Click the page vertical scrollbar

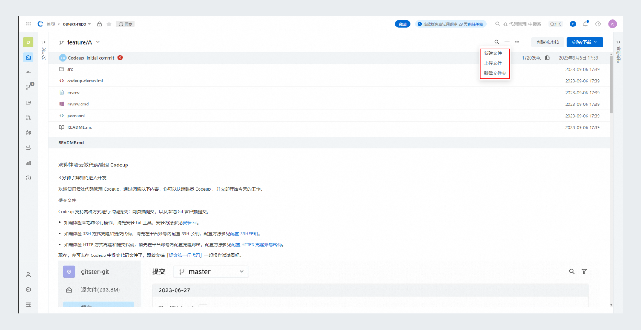click(611, 85)
